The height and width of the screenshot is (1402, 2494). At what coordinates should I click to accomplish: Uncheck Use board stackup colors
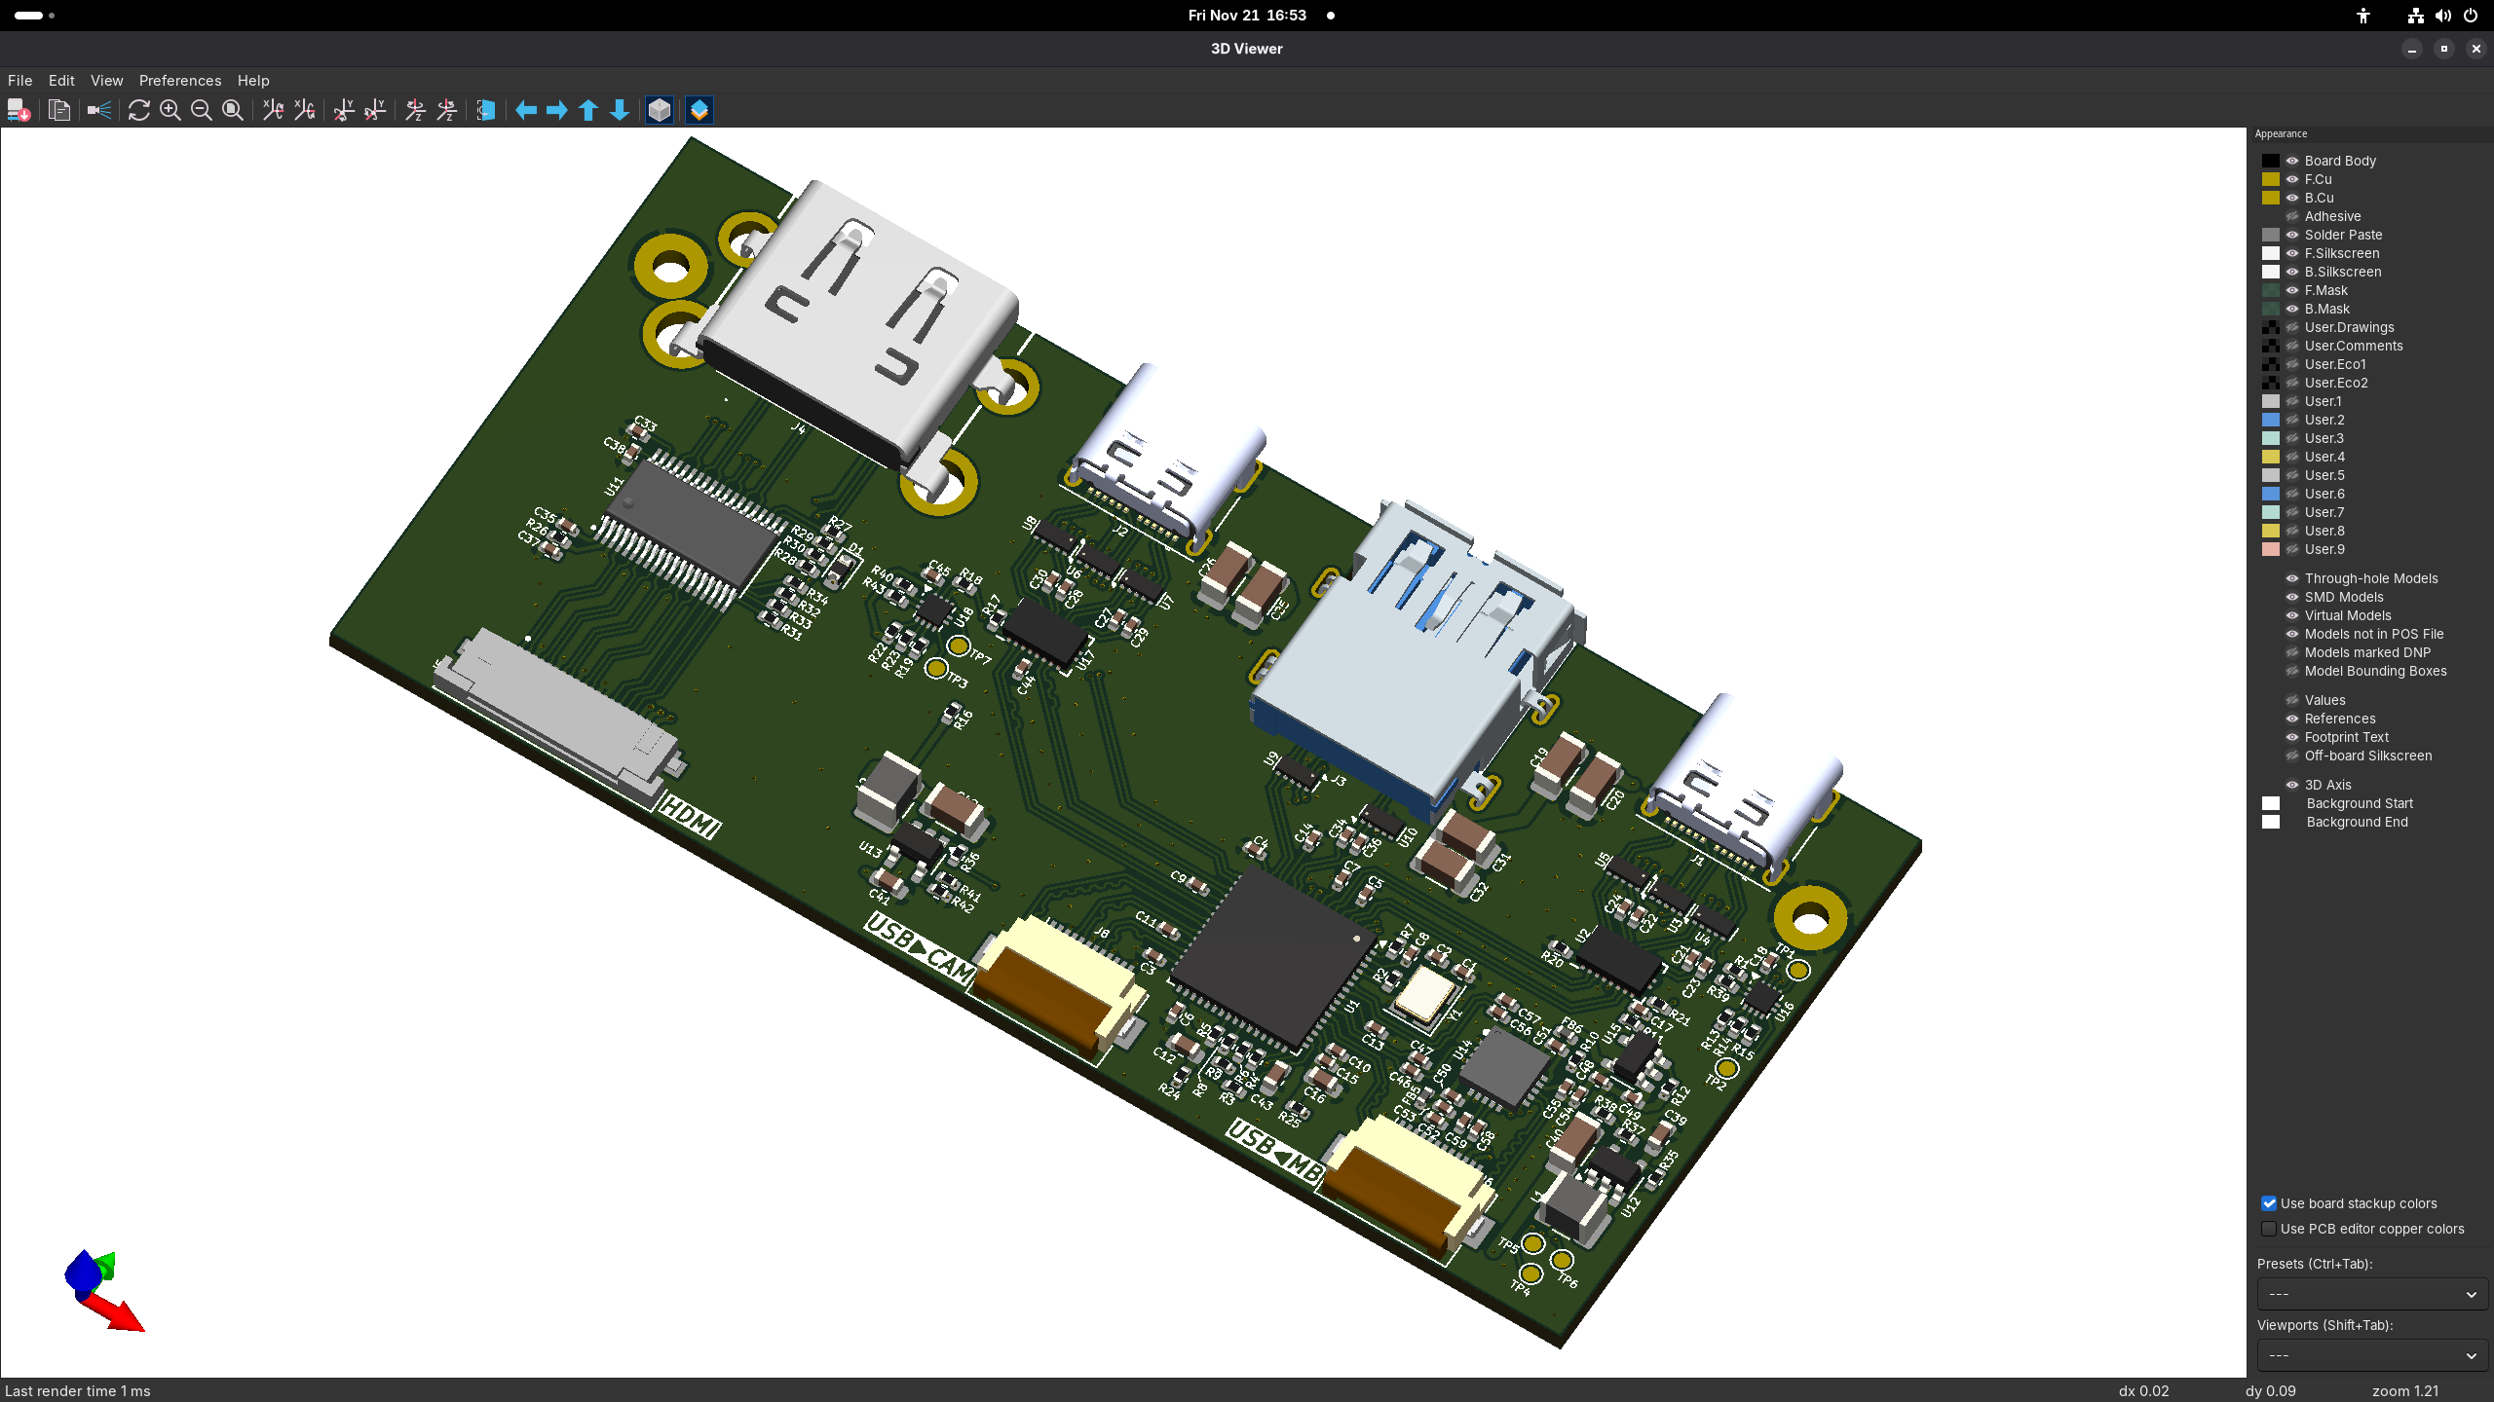point(2269,1203)
